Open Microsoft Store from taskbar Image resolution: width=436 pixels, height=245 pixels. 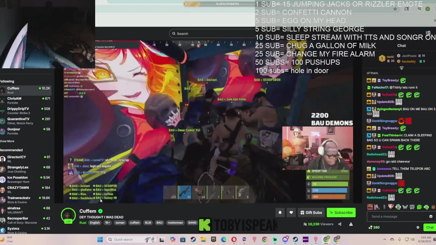183,240
